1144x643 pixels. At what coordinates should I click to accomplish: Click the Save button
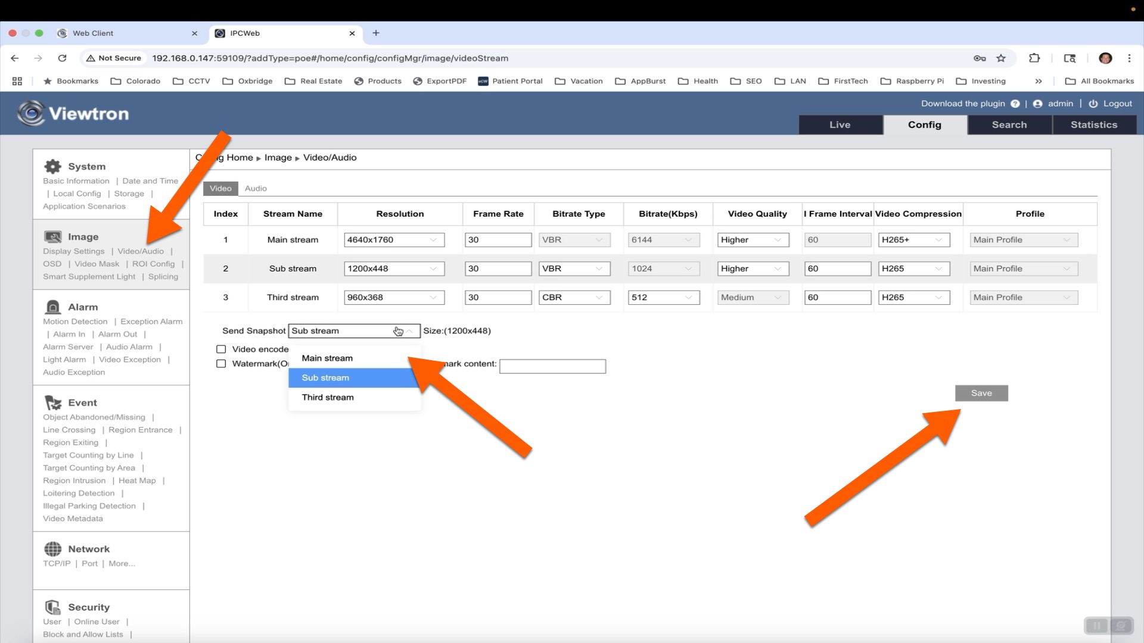981,393
